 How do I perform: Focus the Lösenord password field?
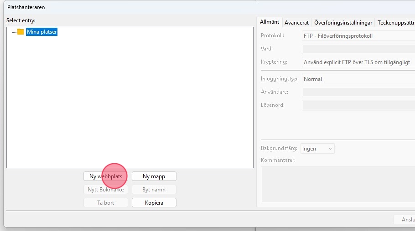point(358,105)
